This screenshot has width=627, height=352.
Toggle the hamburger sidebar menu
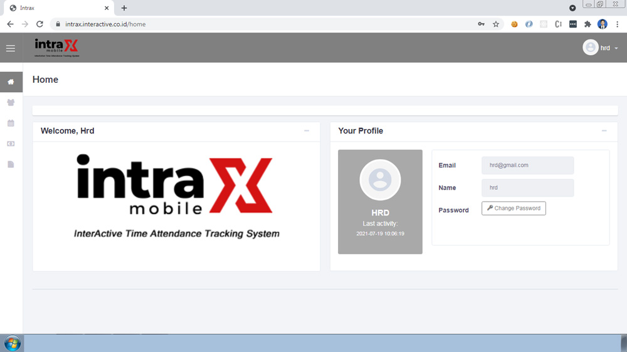coord(11,48)
